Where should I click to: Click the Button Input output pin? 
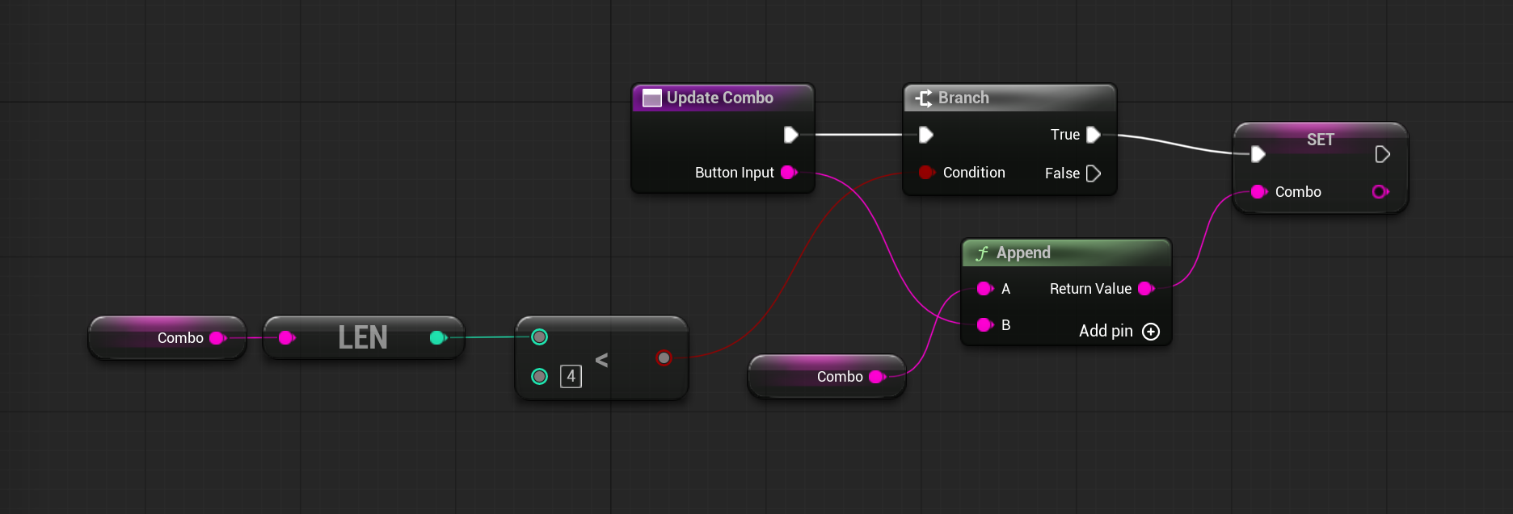[788, 172]
